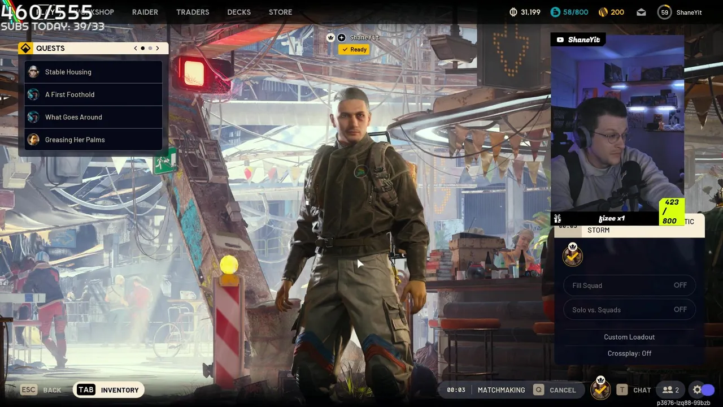Screen dimensions: 723x407
Task: Click the T key icon
Action: click(622, 390)
